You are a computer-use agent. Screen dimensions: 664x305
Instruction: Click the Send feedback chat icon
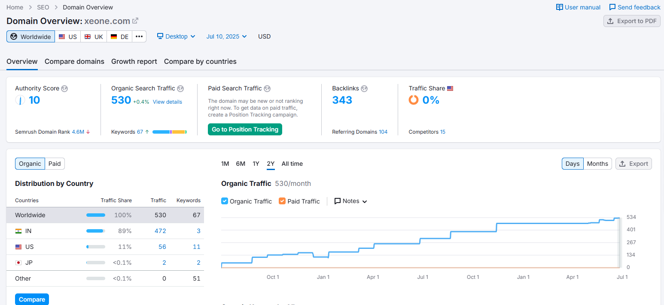click(x=612, y=7)
